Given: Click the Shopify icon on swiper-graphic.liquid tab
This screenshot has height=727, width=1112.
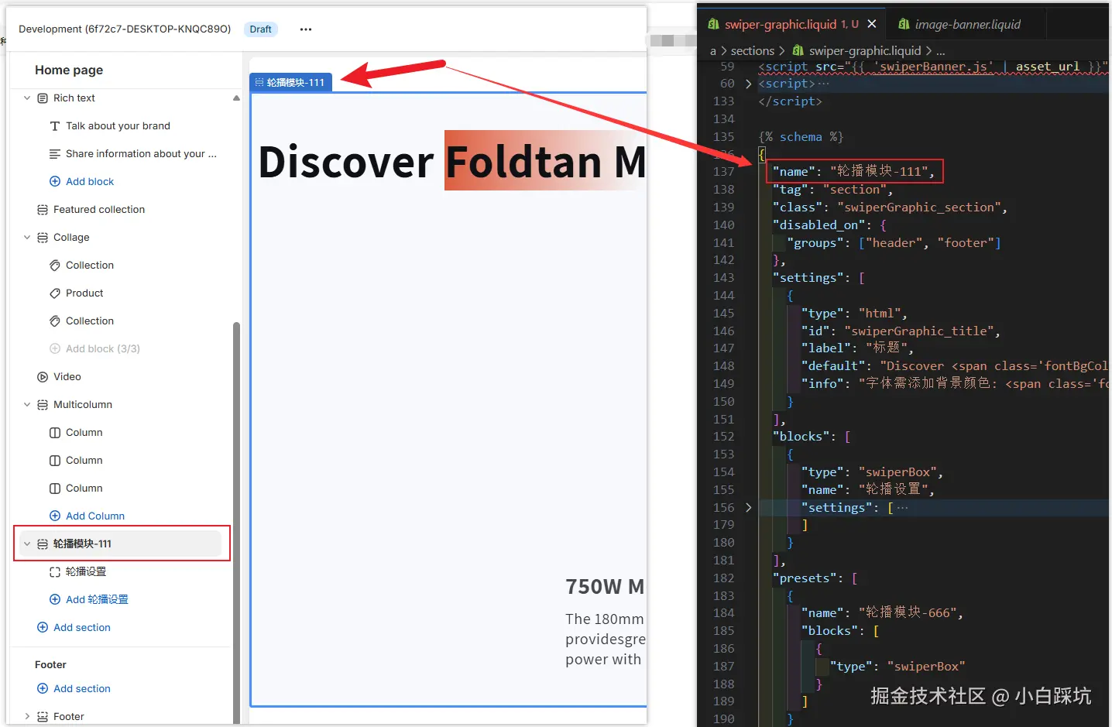Looking at the screenshot, I should click(x=714, y=25).
